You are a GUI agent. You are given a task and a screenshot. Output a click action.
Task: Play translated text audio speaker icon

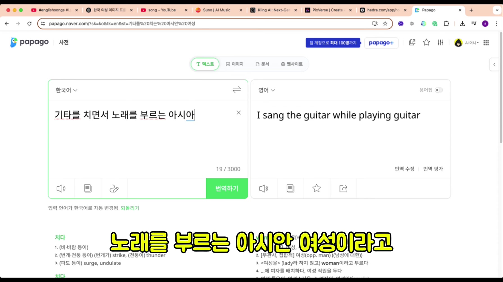coord(264,188)
